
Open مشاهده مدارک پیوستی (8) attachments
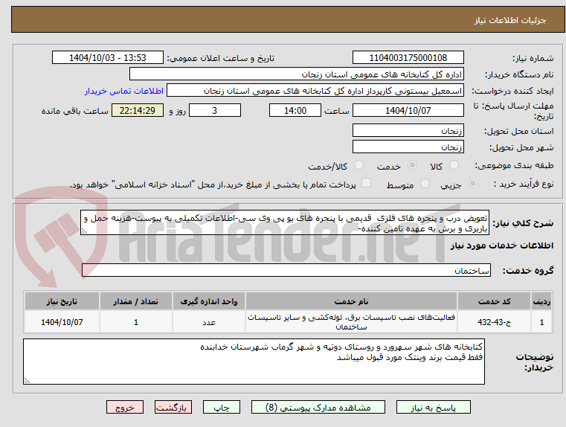click(318, 407)
